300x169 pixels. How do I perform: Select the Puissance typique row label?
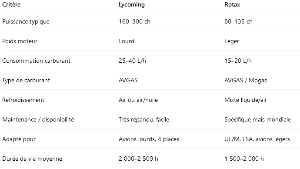26,21
